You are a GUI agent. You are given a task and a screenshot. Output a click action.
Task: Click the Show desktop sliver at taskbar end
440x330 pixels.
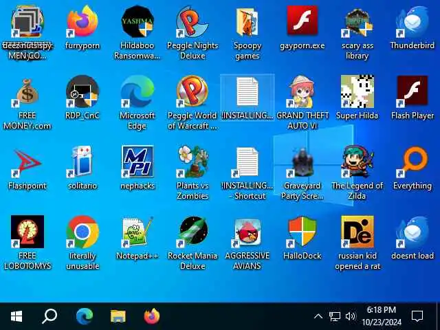(x=438, y=316)
